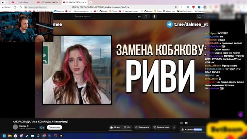Screen dimensions: 247x139
Task: Click the purple round icon under chat
Action: coord(241,114)
